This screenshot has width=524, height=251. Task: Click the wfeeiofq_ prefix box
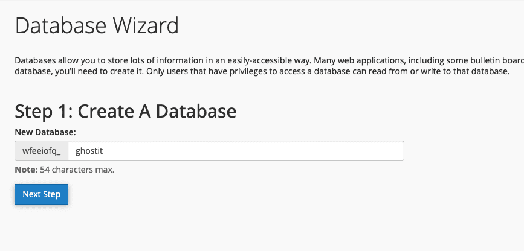point(41,151)
